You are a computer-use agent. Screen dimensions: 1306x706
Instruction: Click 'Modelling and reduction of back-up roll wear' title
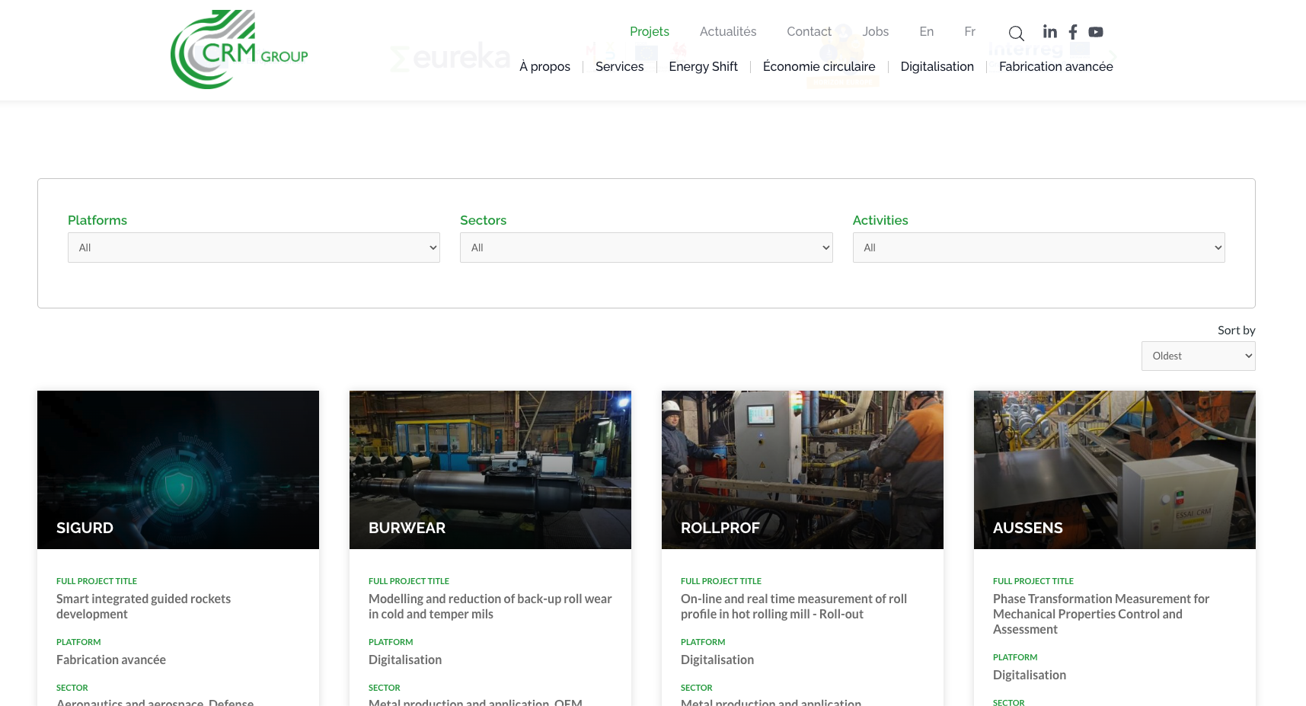(x=490, y=606)
